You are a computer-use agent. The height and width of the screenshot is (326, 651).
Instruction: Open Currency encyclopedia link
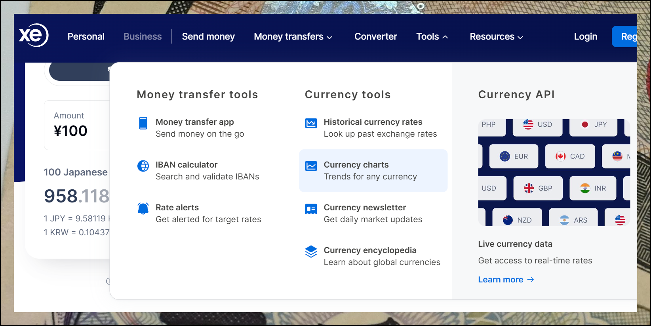[x=370, y=250]
